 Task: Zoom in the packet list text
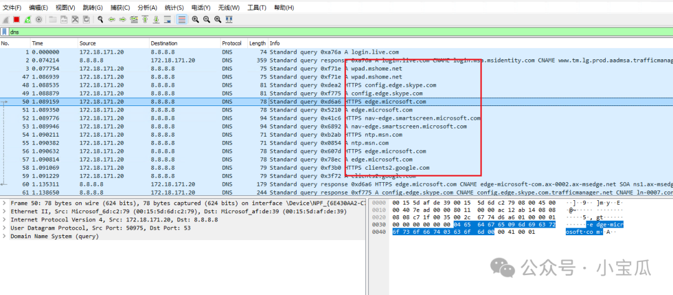pos(195,19)
